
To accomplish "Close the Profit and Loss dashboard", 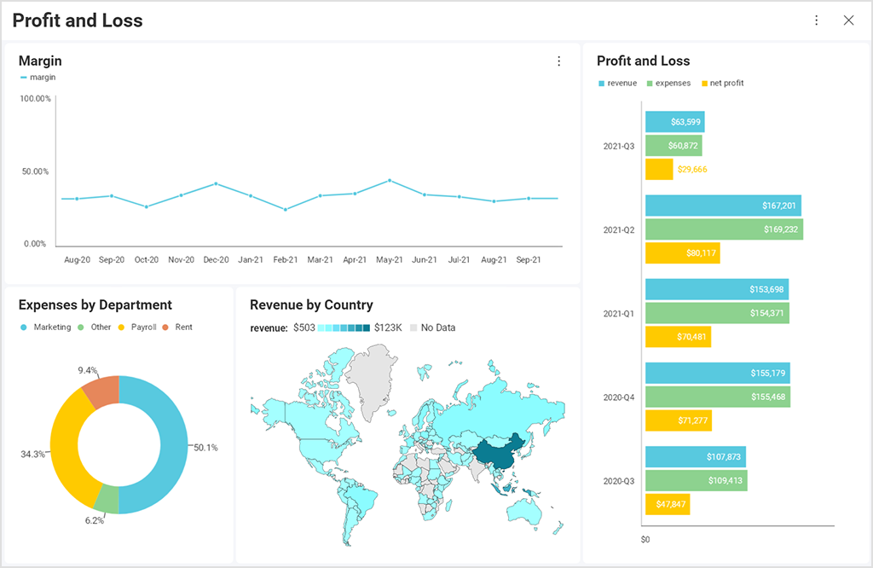I will click(849, 20).
